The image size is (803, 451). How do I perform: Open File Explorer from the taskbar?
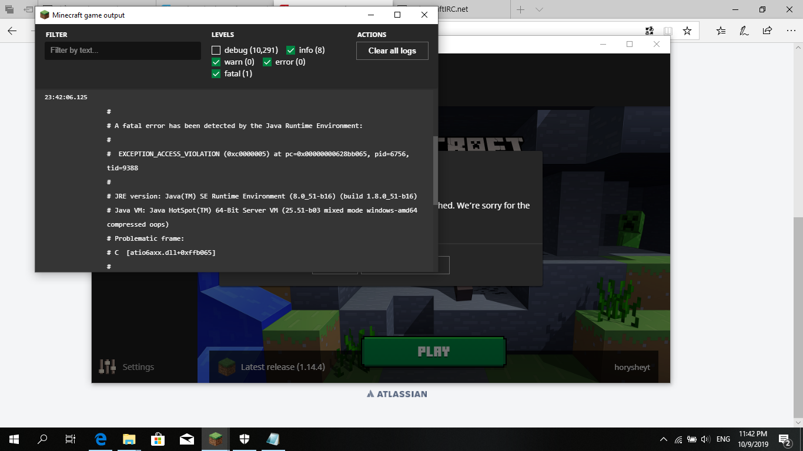click(129, 439)
